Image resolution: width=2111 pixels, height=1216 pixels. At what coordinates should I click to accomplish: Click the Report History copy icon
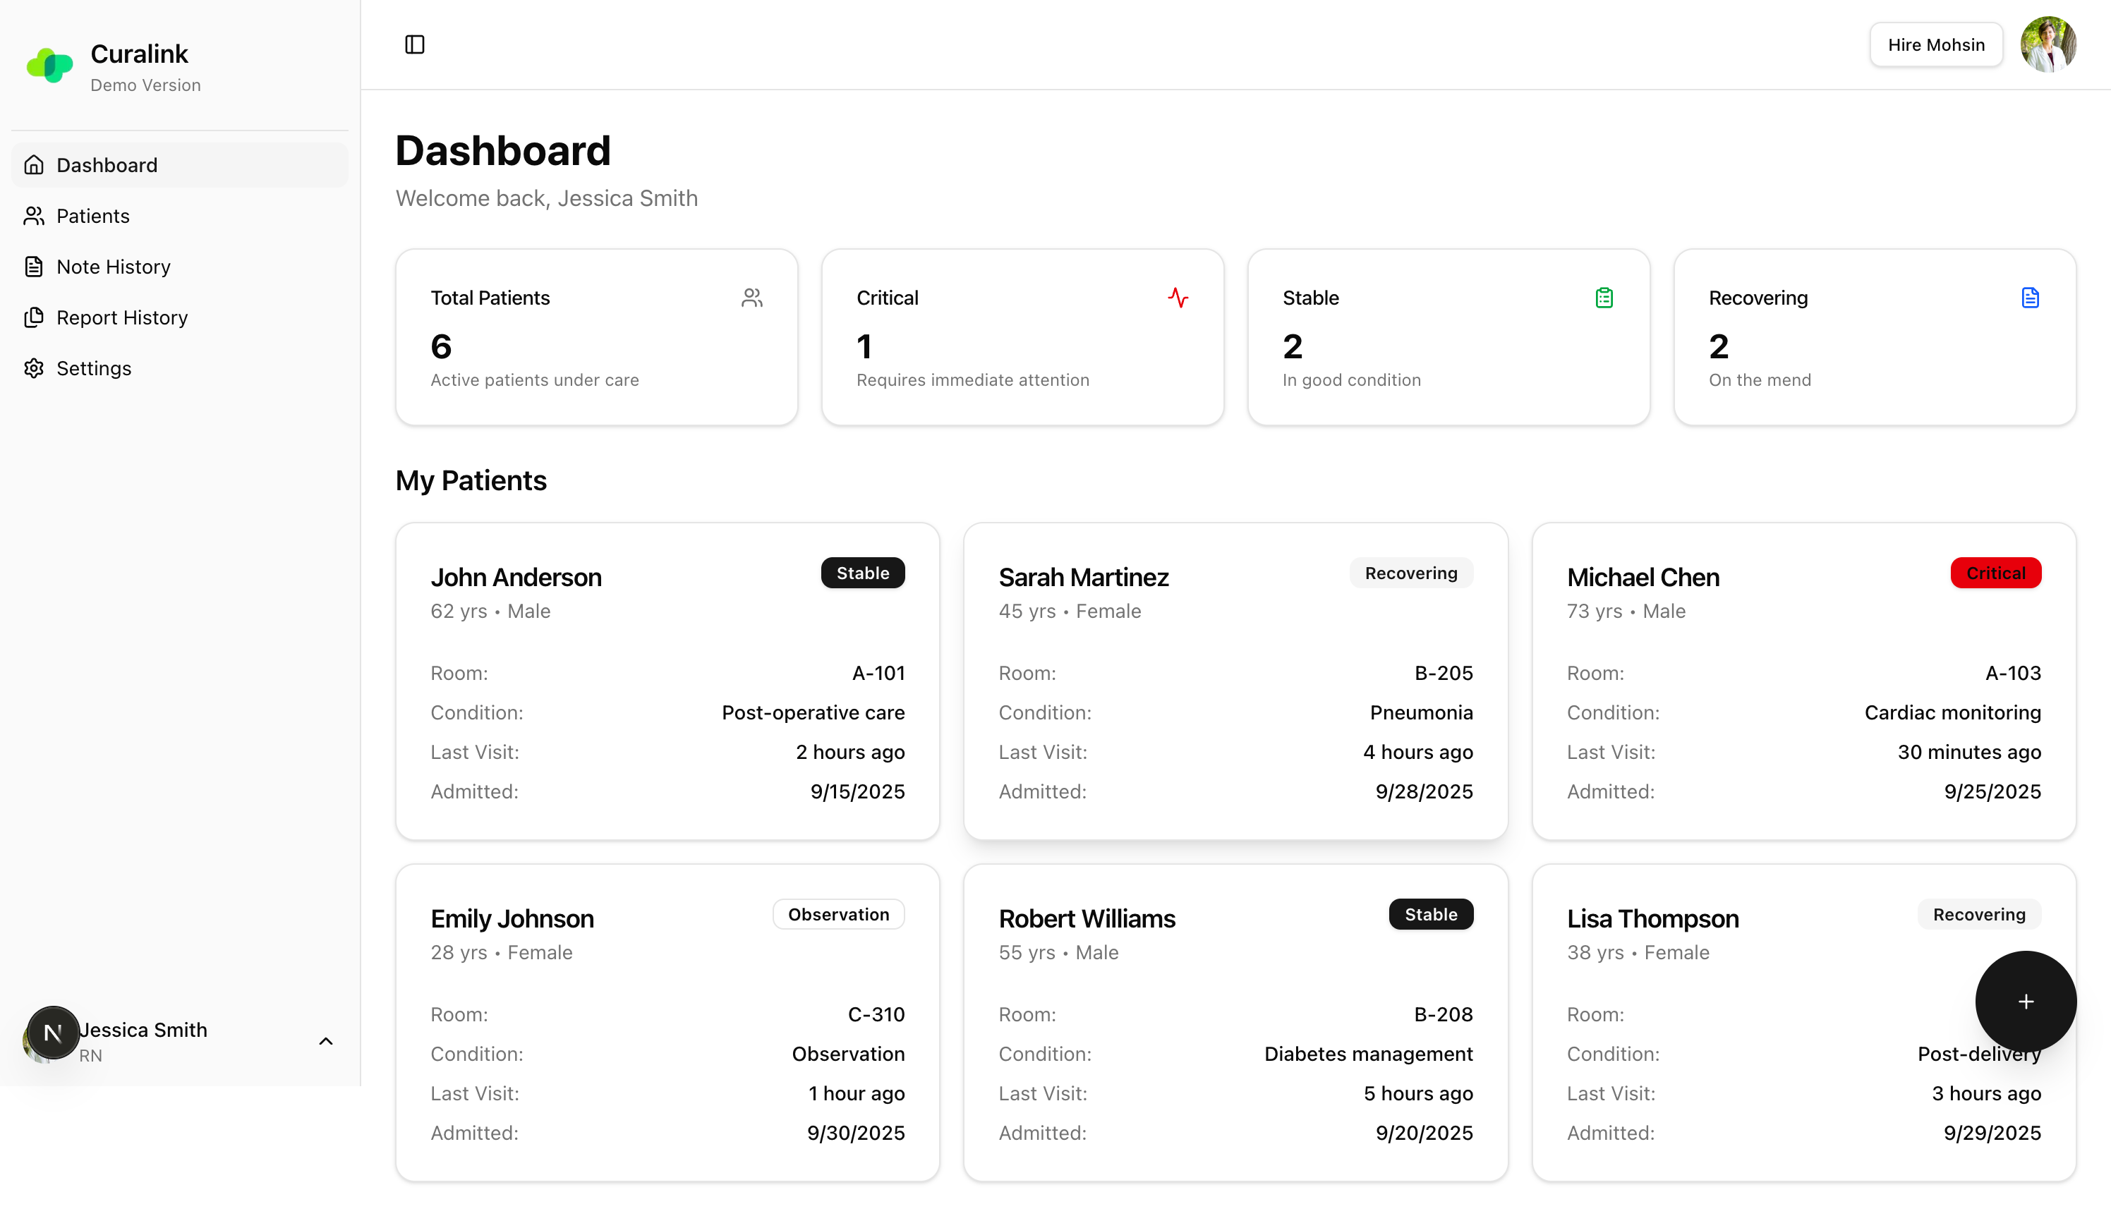click(x=33, y=317)
